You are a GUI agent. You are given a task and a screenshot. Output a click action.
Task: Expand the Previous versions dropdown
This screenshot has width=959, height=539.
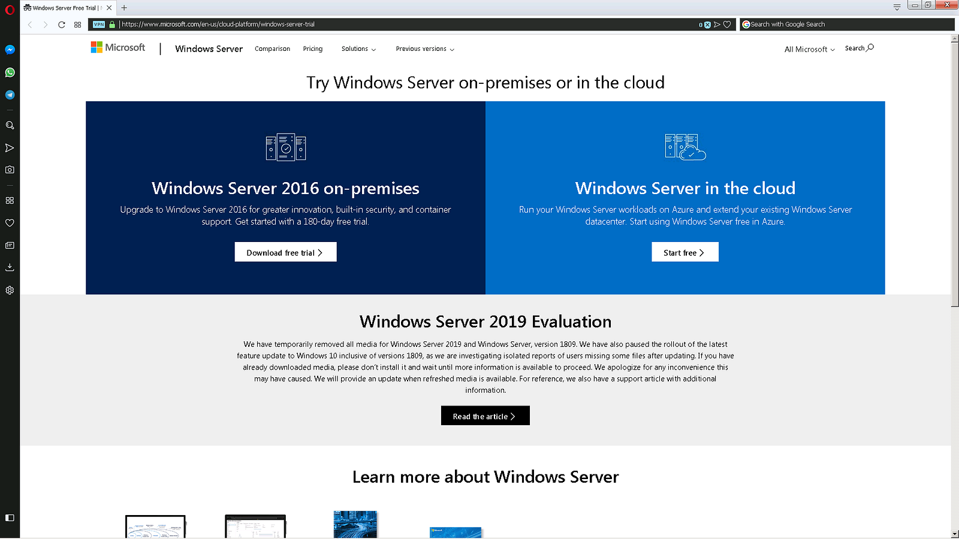point(425,49)
